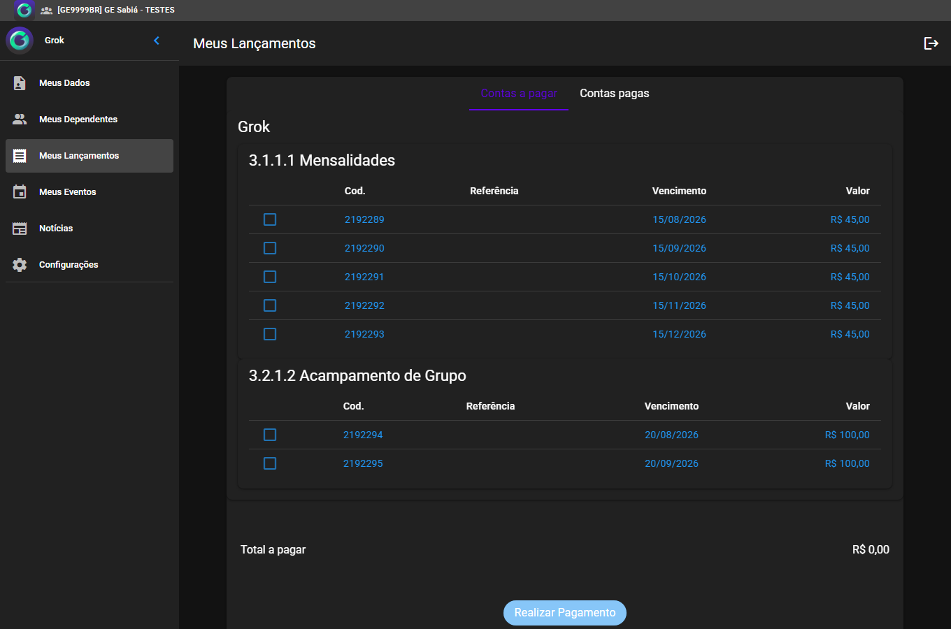Click the Grok user name in sidebar
Screen dimensions: 951x629
click(x=55, y=41)
